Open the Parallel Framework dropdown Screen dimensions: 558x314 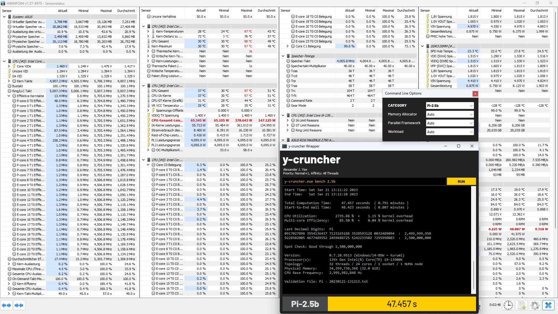point(450,123)
